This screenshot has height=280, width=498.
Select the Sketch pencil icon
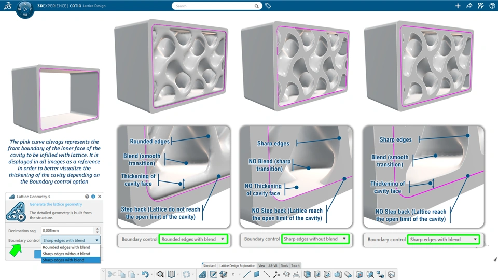tap(213, 274)
